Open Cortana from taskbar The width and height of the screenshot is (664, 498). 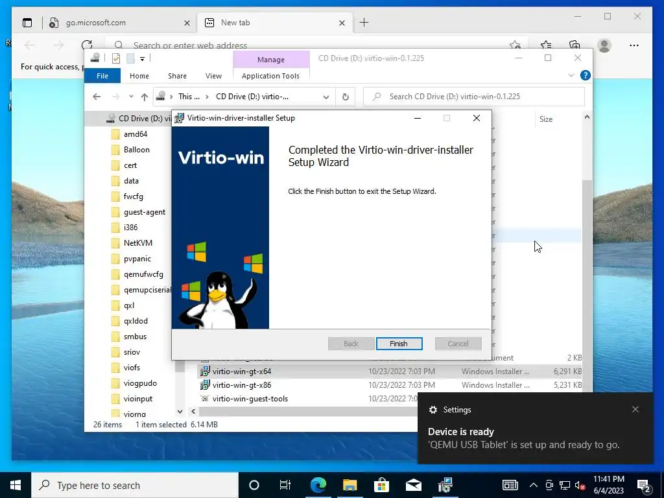click(254, 485)
